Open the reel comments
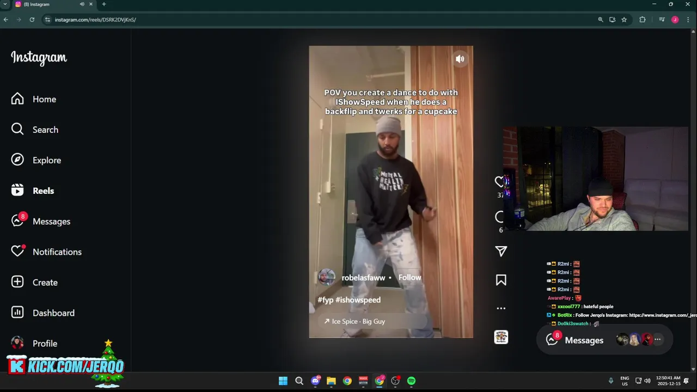 499,217
